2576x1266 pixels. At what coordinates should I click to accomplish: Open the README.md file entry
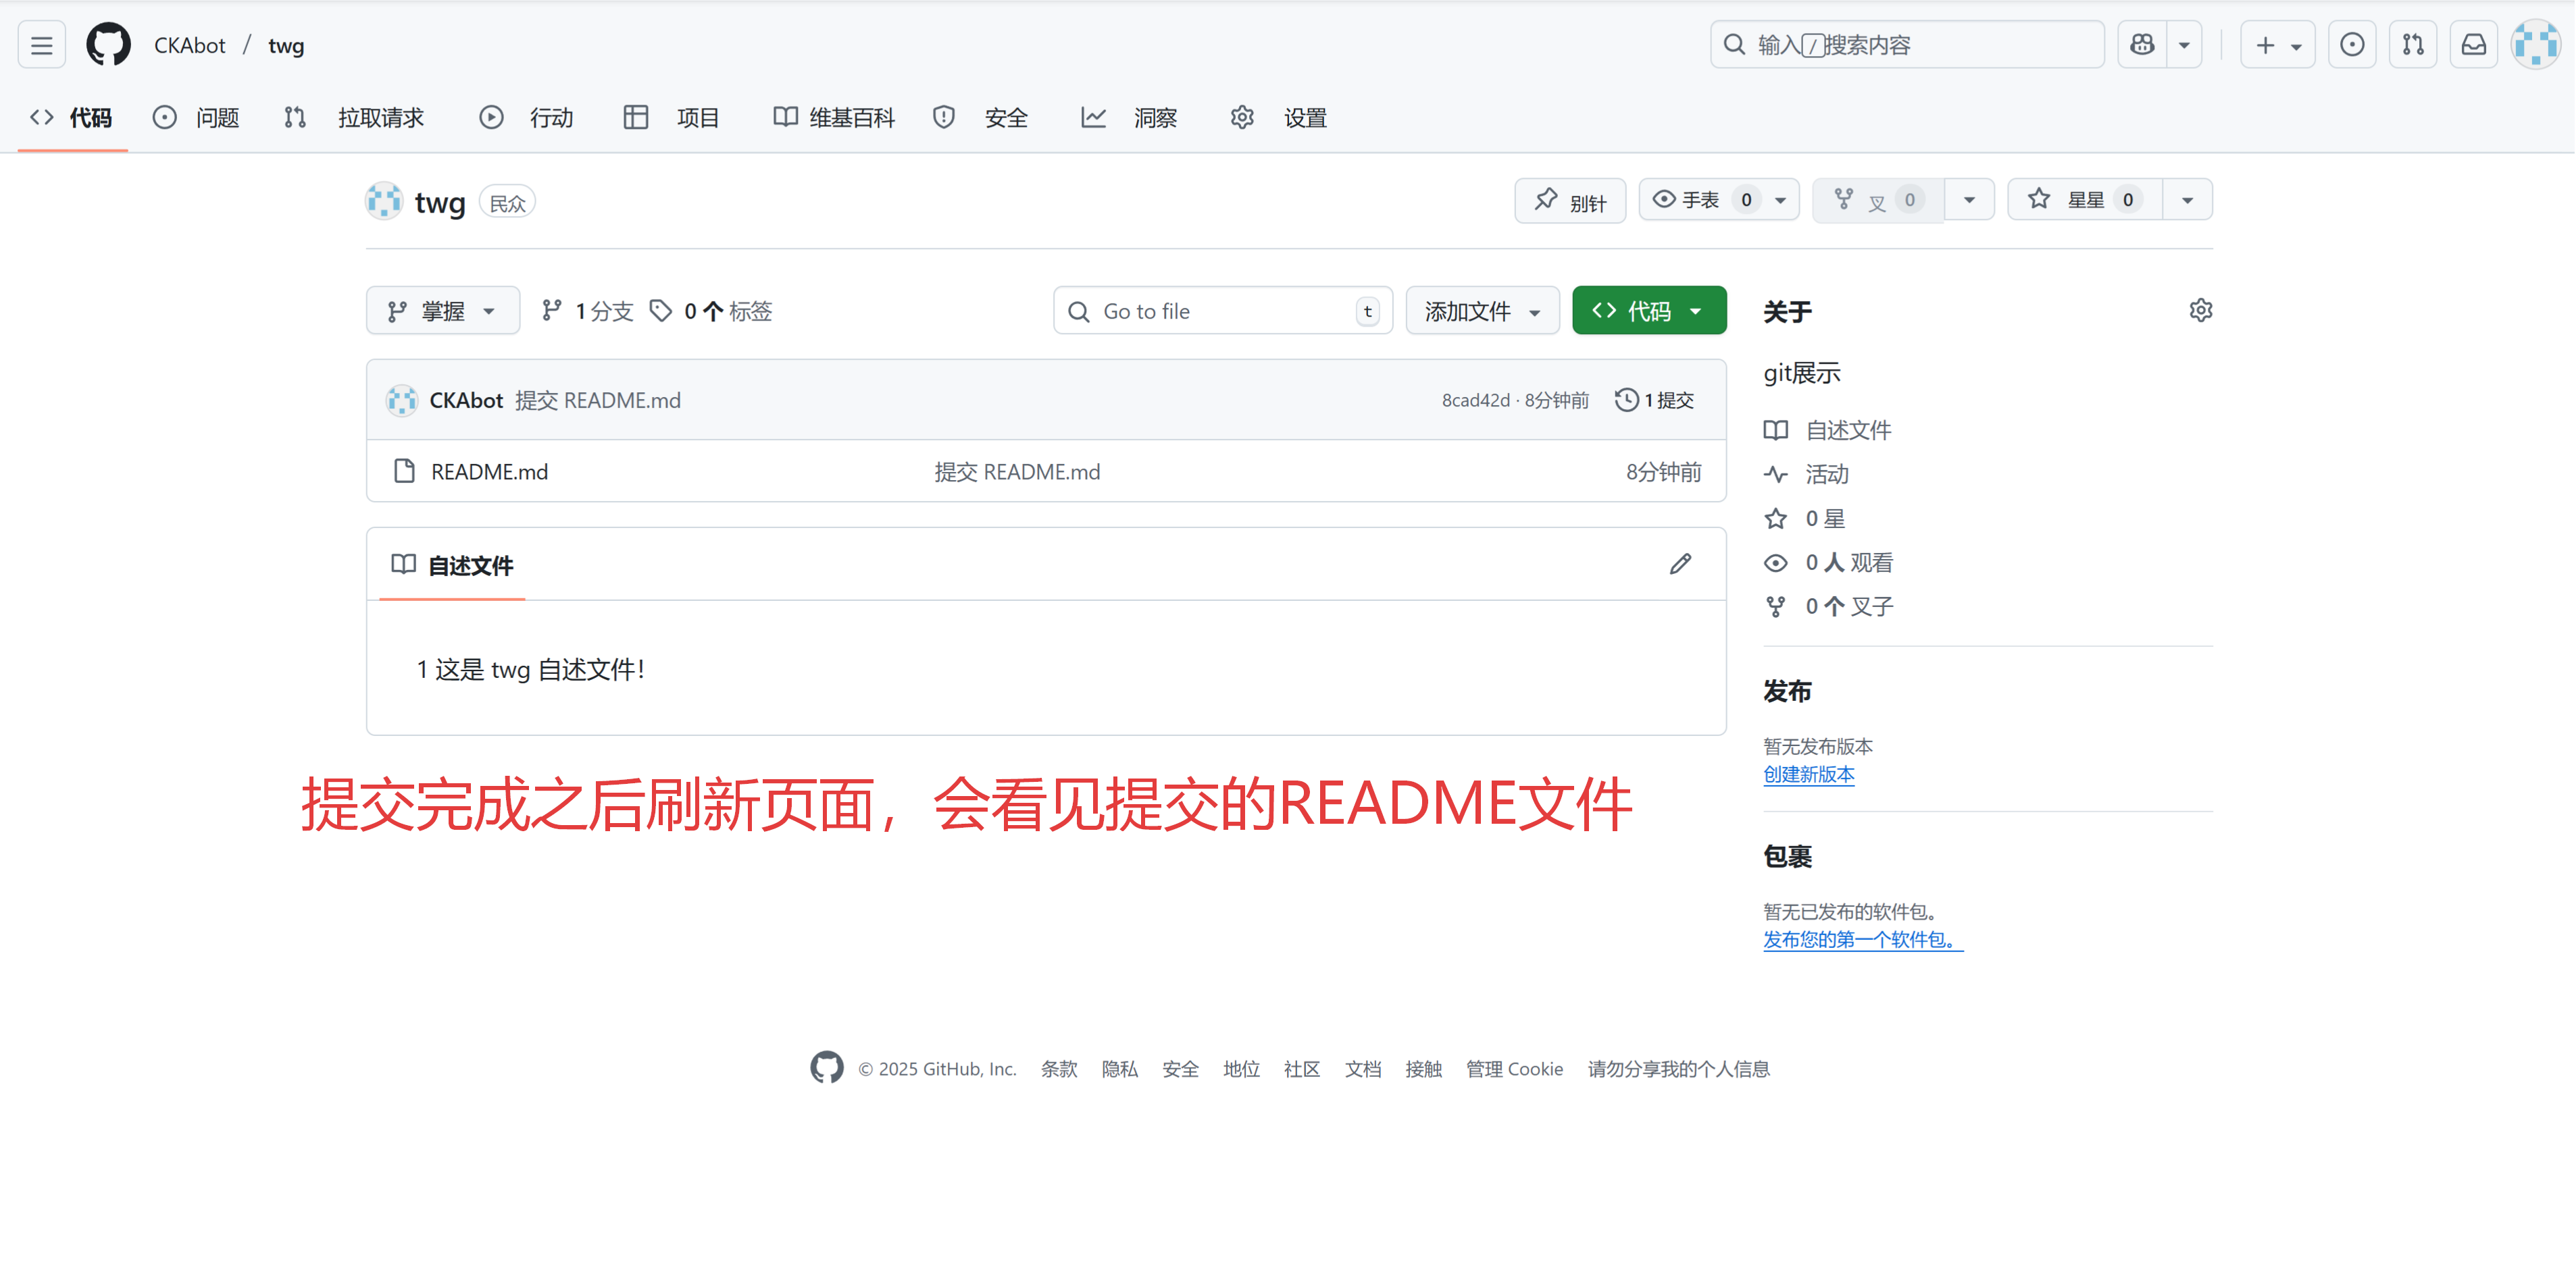489,472
